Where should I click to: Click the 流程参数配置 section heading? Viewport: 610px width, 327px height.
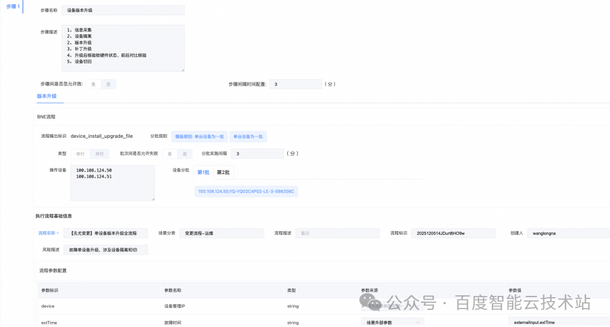[x=53, y=270]
